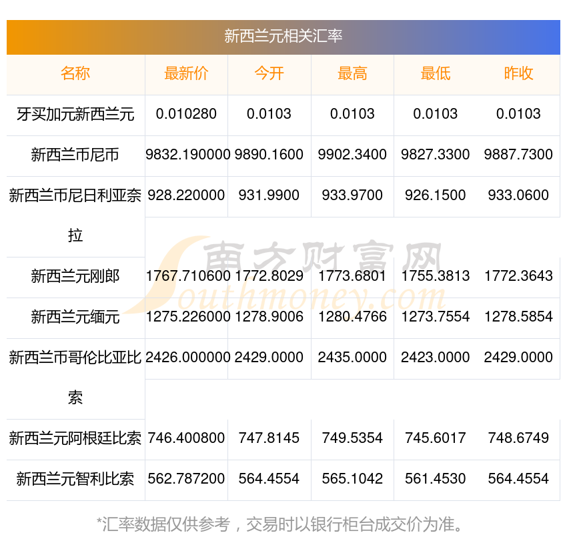Select the row name 新西兰元智利比索
The height and width of the screenshot is (545, 567).
coord(75,479)
